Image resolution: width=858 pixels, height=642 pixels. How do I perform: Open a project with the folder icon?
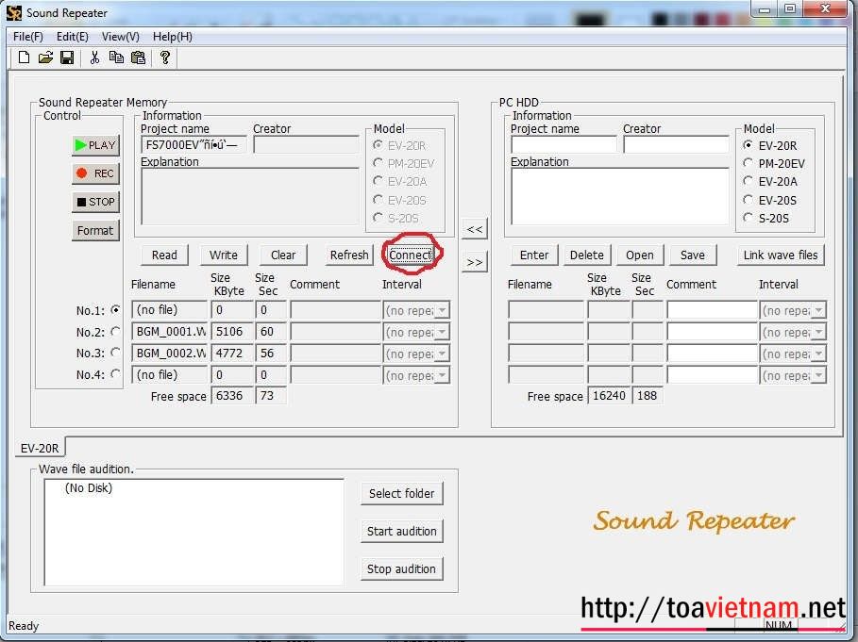[x=45, y=58]
